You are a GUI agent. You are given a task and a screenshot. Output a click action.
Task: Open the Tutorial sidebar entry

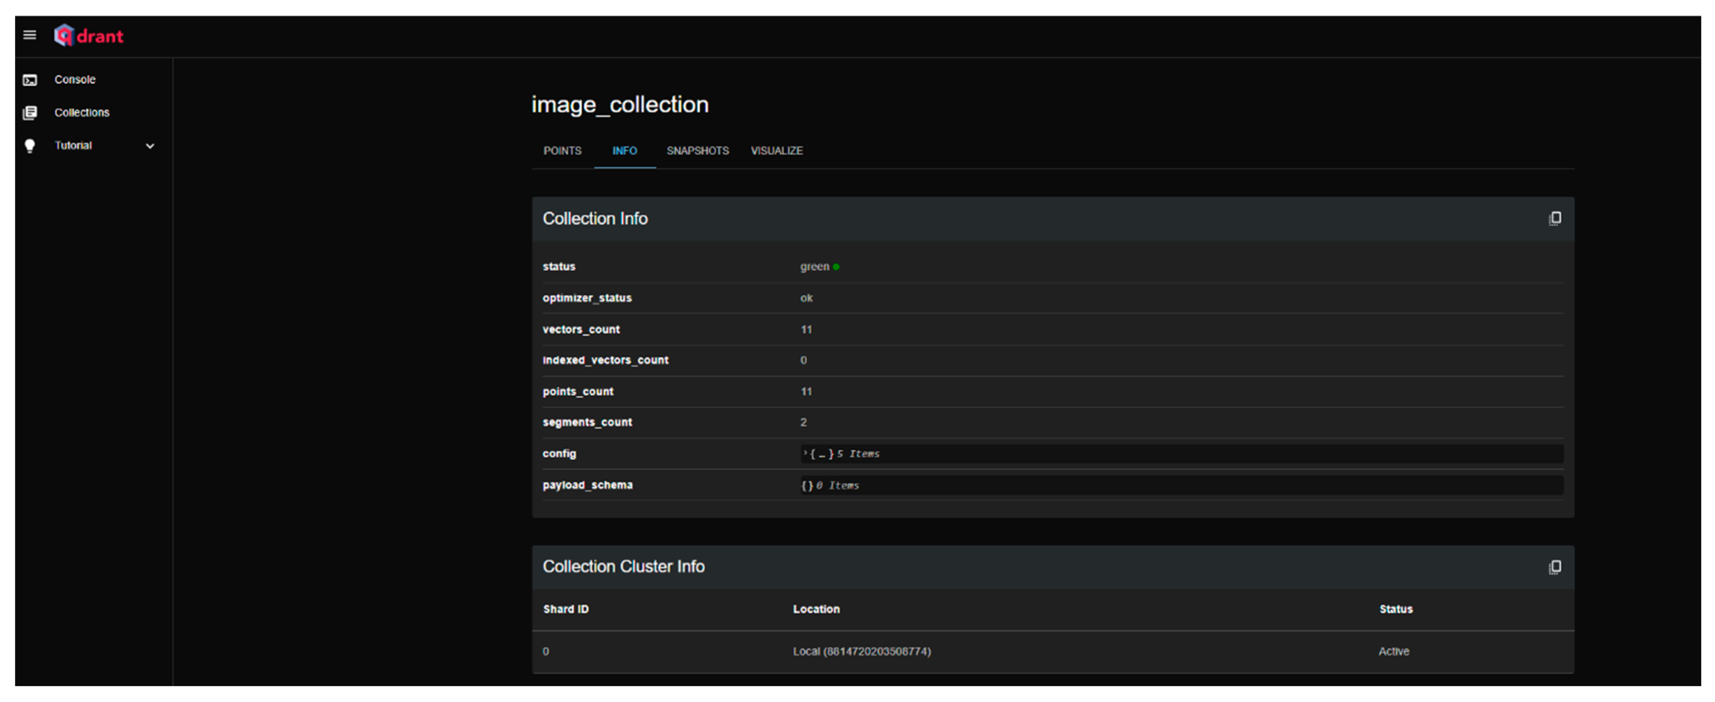(x=73, y=146)
